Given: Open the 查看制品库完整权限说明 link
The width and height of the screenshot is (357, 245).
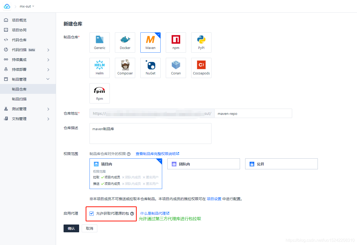Looking at the screenshot, I should pyautogui.click(x=157, y=154).
